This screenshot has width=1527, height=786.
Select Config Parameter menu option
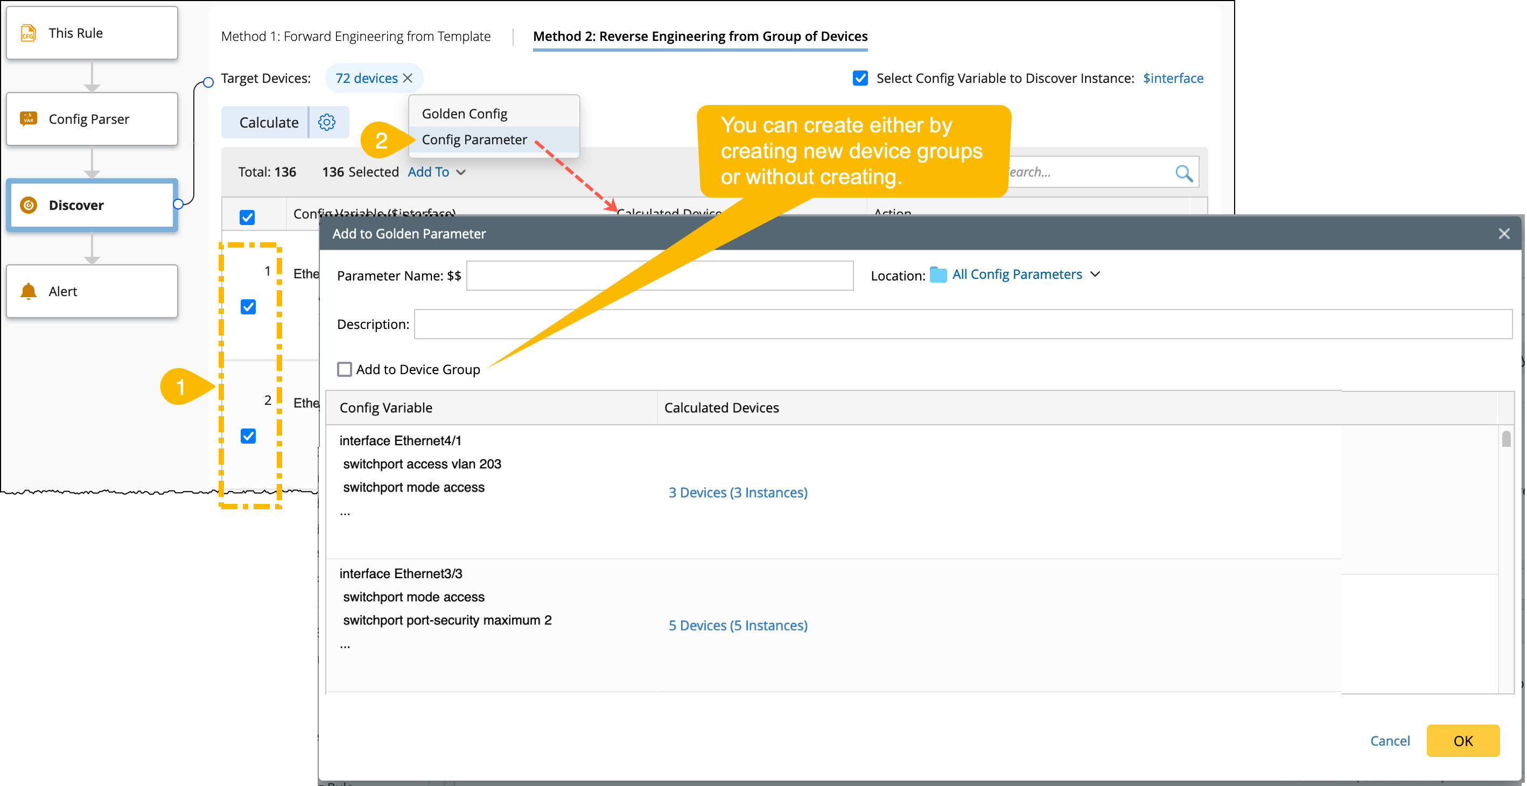point(474,139)
